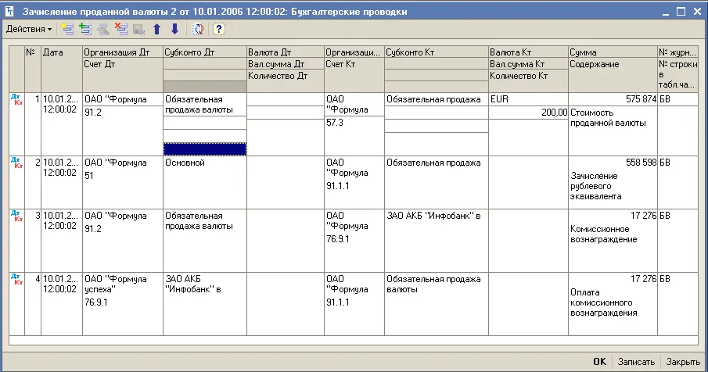The image size is (708, 372).
Task: Select the highlighted blue subconto cell
Action: point(205,149)
